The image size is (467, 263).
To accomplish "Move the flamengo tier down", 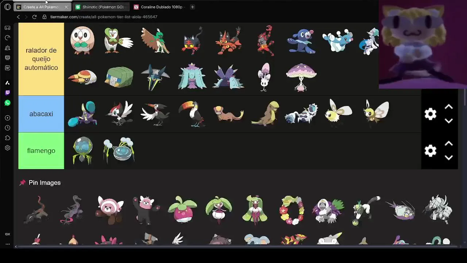I will [x=449, y=157].
